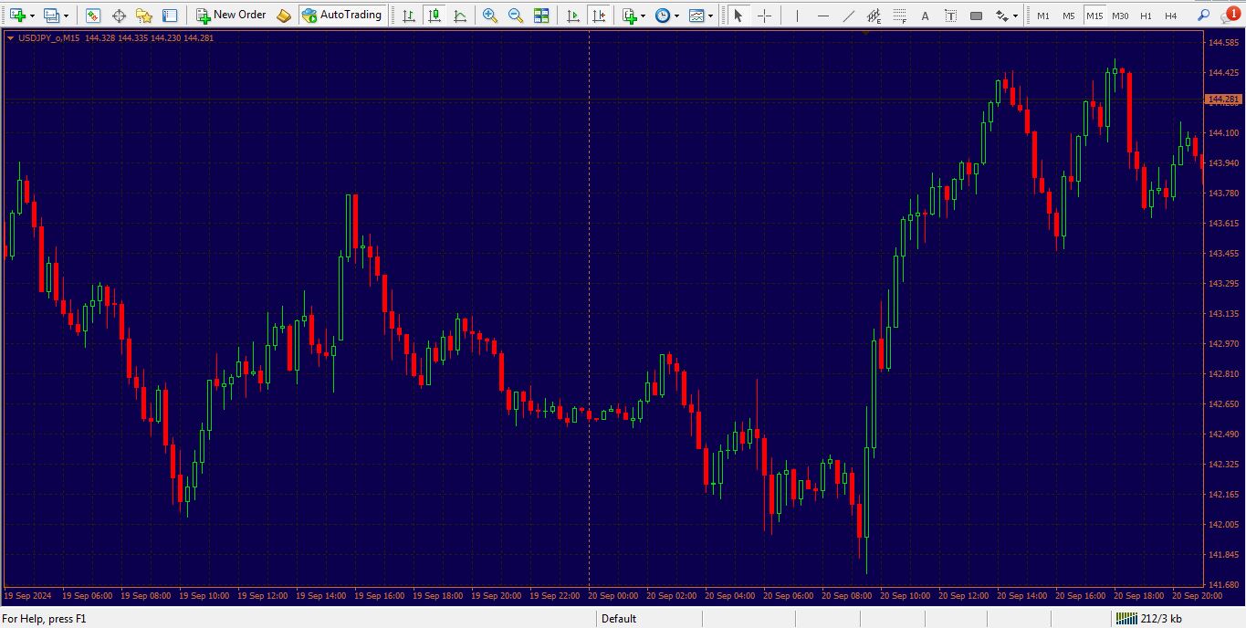
Task: Click the Default profile status entry
Action: (x=618, y=619)
